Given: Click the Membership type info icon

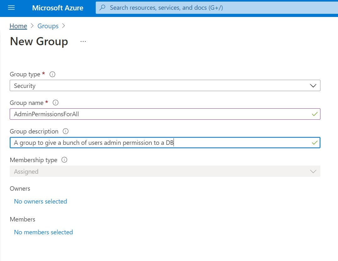Looking at the screenshot, I should point(64,160).
